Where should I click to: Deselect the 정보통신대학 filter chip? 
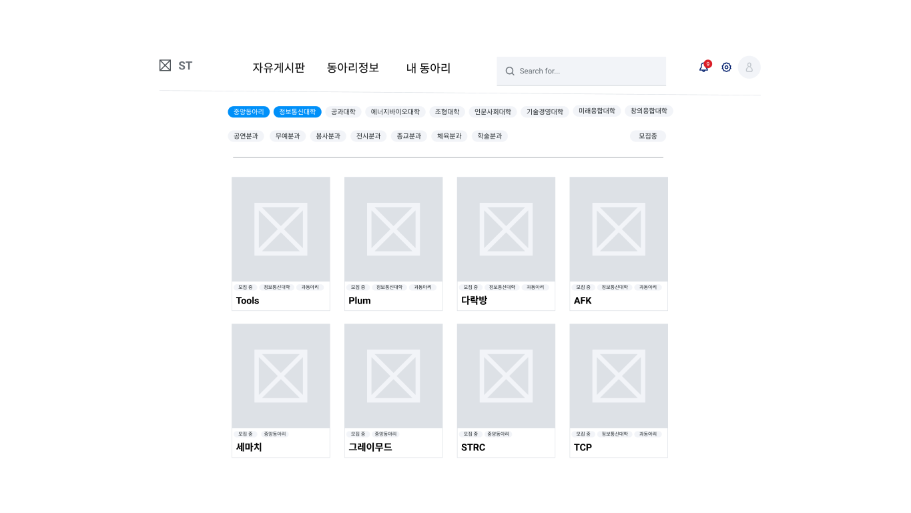(x=298, y=112)
